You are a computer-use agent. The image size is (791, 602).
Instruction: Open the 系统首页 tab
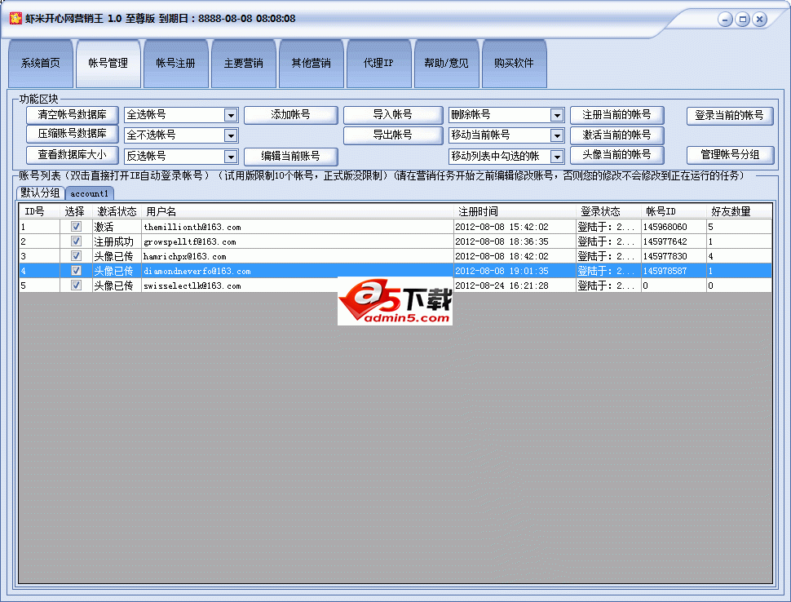40,63
